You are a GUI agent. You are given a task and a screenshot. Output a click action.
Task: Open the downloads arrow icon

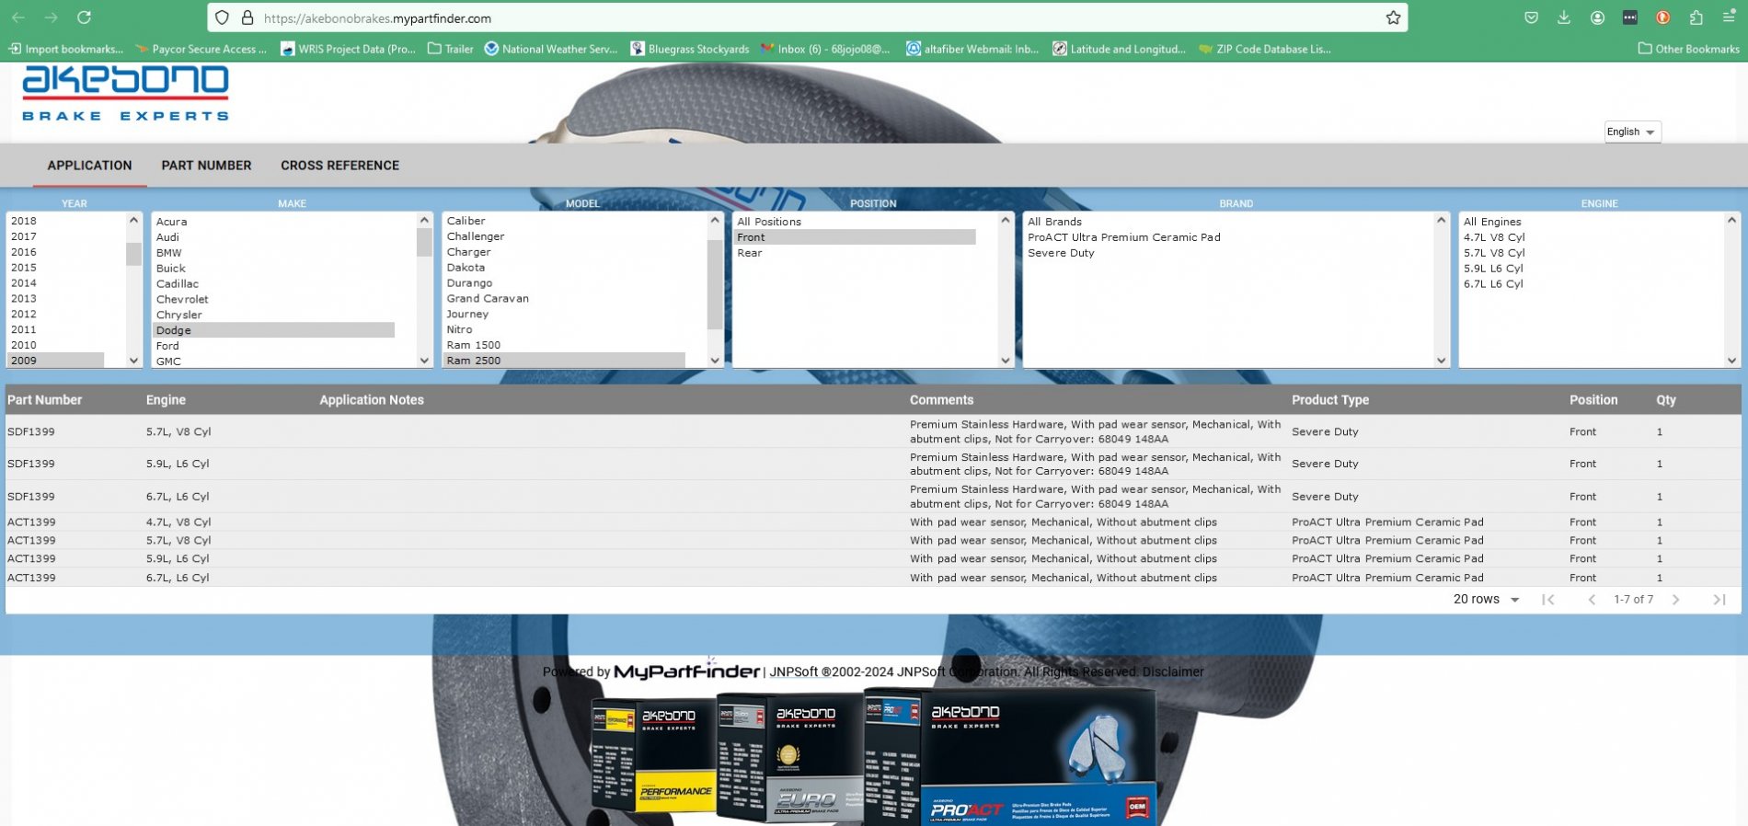click(x=1564, y=17)
